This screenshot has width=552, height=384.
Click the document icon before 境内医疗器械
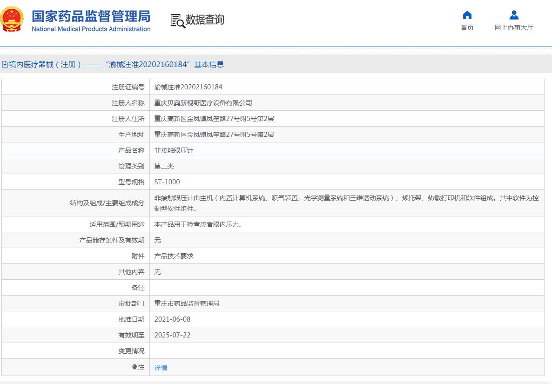5,64
